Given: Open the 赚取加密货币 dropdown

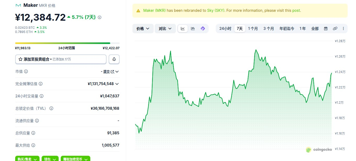Looking at the screenshot, I should (75, 159).
